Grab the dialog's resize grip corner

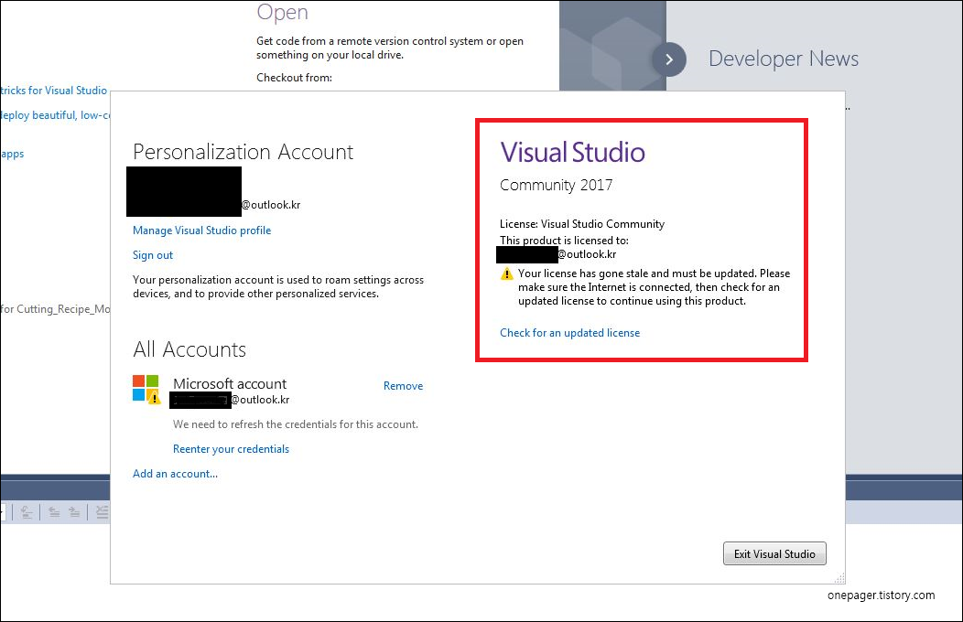pyautogui.click(x=839, y=578)
